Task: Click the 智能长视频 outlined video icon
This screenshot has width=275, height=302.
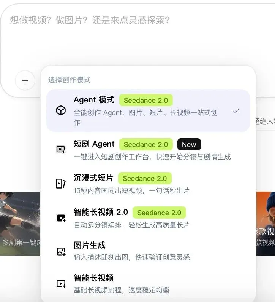Action: pyautogui.click(x=61, y=284)
